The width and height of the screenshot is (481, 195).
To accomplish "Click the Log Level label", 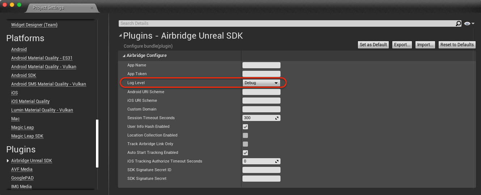I will click(136, 83).
